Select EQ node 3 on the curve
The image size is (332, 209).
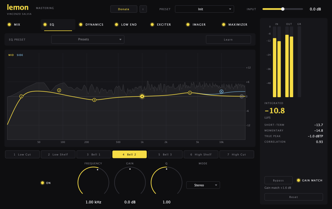[94, 100]
